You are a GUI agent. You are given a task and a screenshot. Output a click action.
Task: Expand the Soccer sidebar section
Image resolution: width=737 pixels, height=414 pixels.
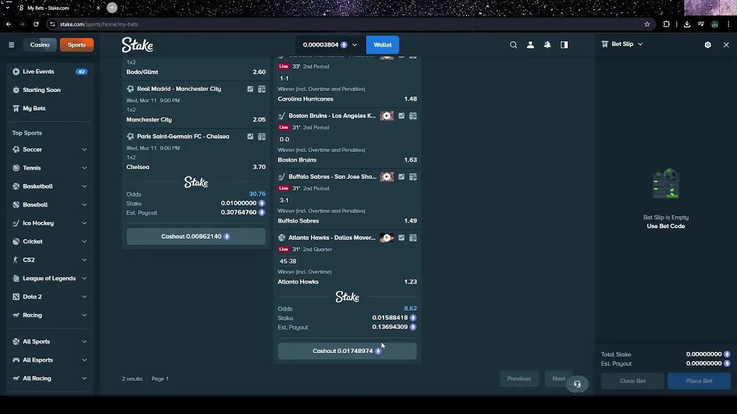pos(84,149)
